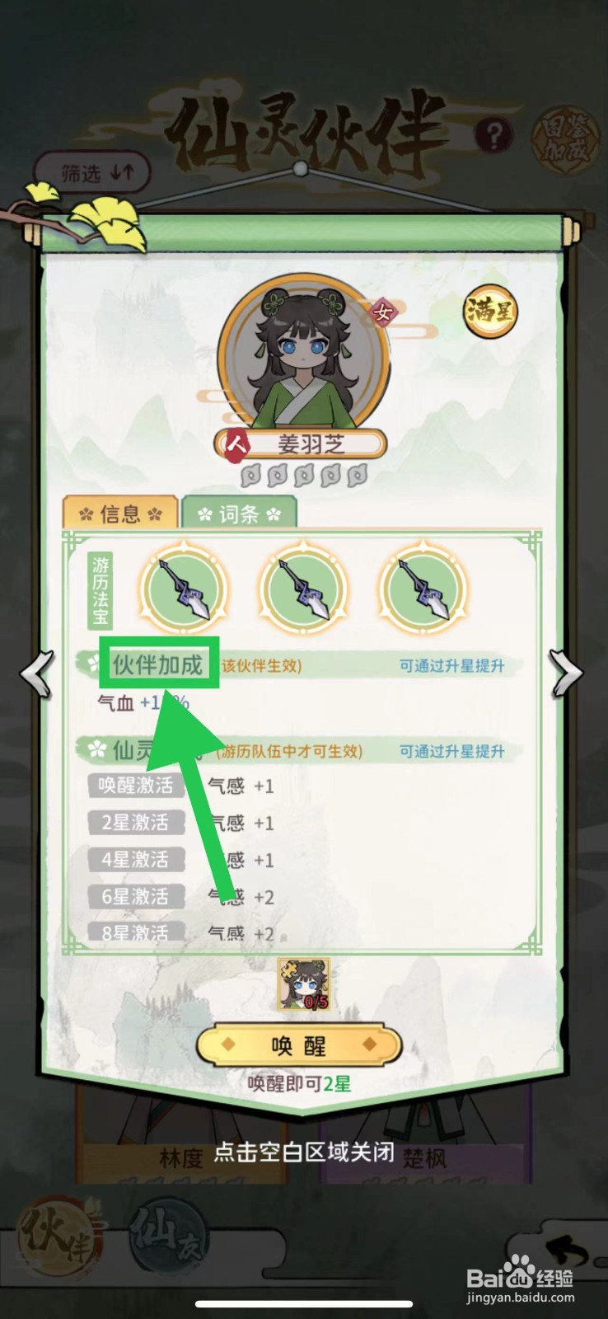
Task: Tap the 满星 gold badge
Action: coord(490,311)
